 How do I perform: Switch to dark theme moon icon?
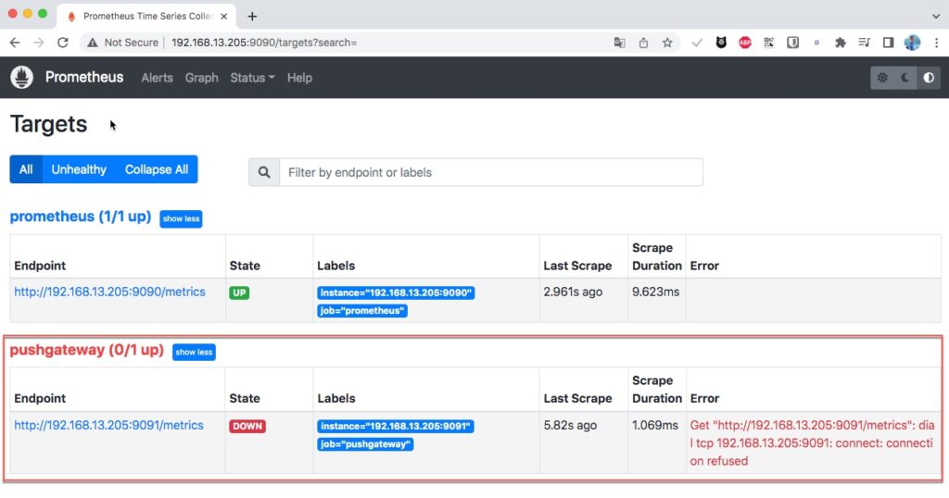click(905, 78)
